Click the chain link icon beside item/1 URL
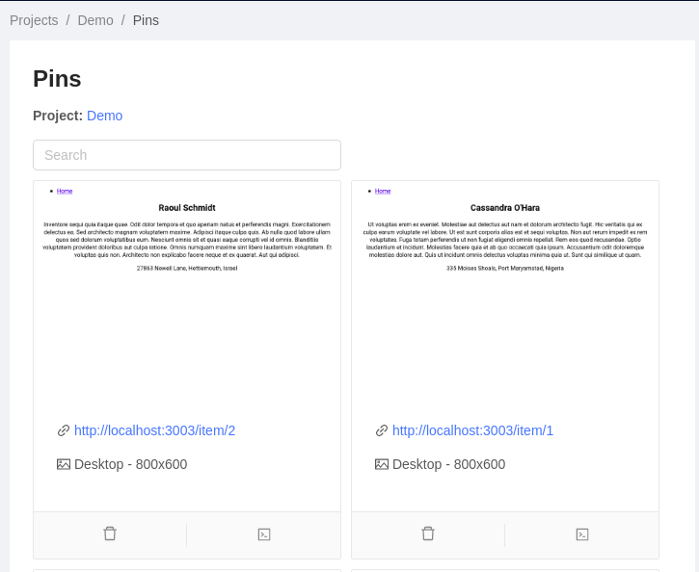 click(382, 430)
